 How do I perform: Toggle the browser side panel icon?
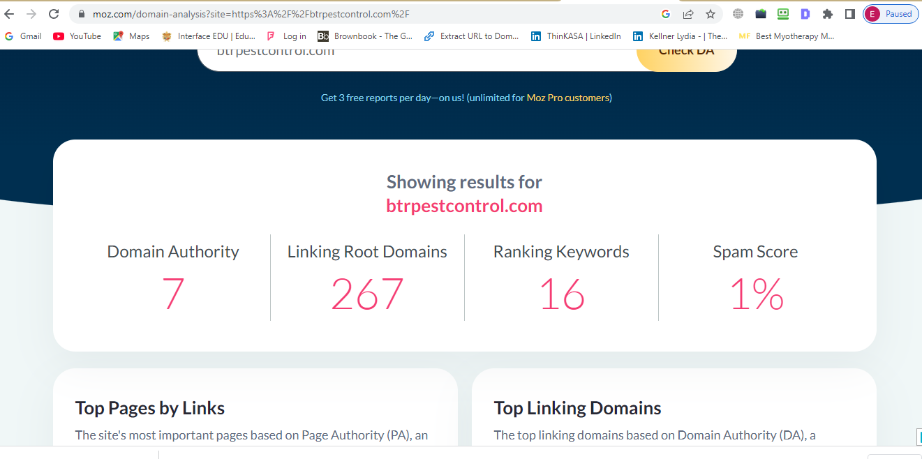coord(849,14)
